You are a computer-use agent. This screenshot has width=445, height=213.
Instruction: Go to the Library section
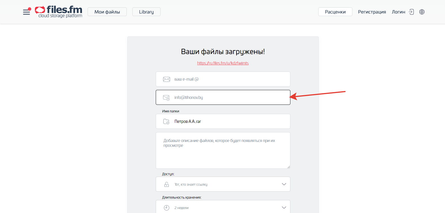click(x=146, y=12)
